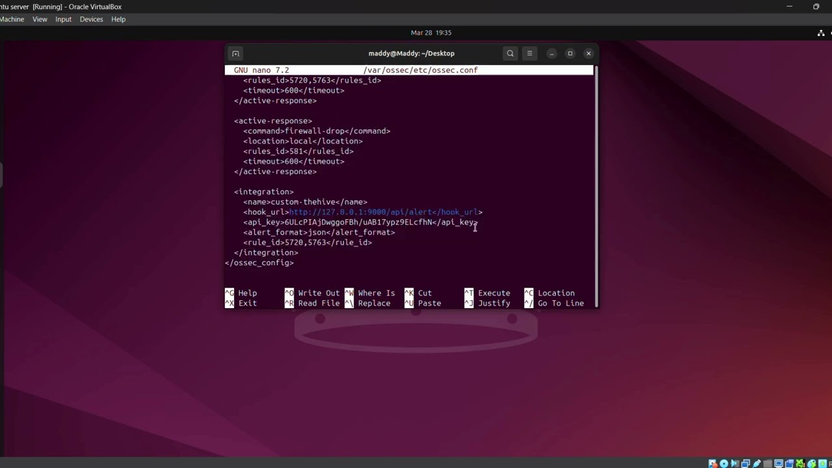Viewport: 832px width, 468px height.
Task: Click the USB devices status icon
Action: 757,463
